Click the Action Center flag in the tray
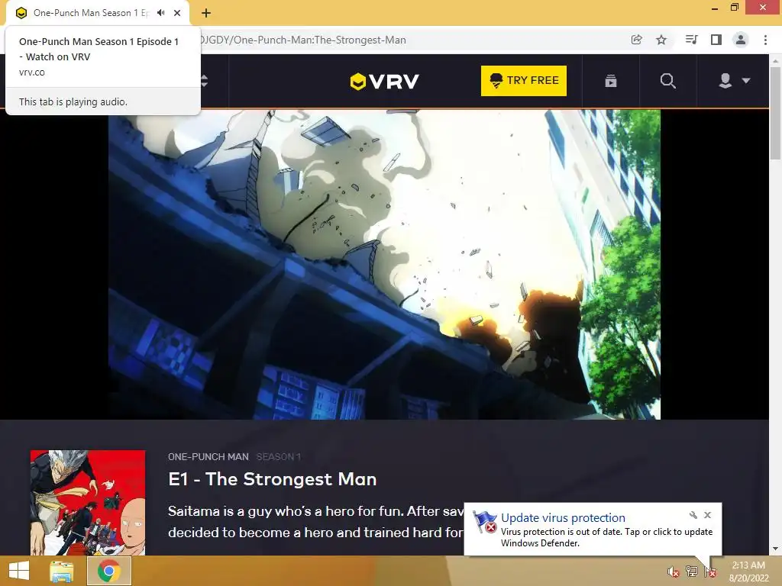 (710, 572)
